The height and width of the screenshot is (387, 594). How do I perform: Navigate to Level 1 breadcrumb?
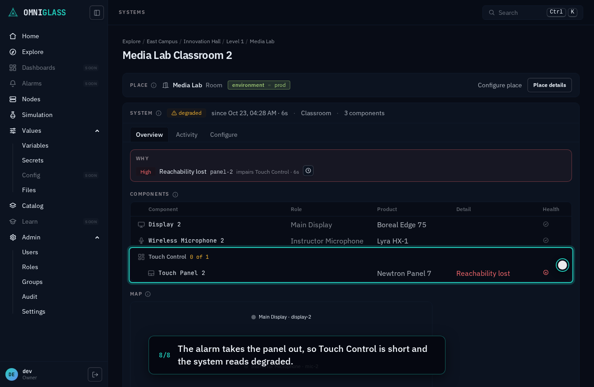tap(235, 41)
